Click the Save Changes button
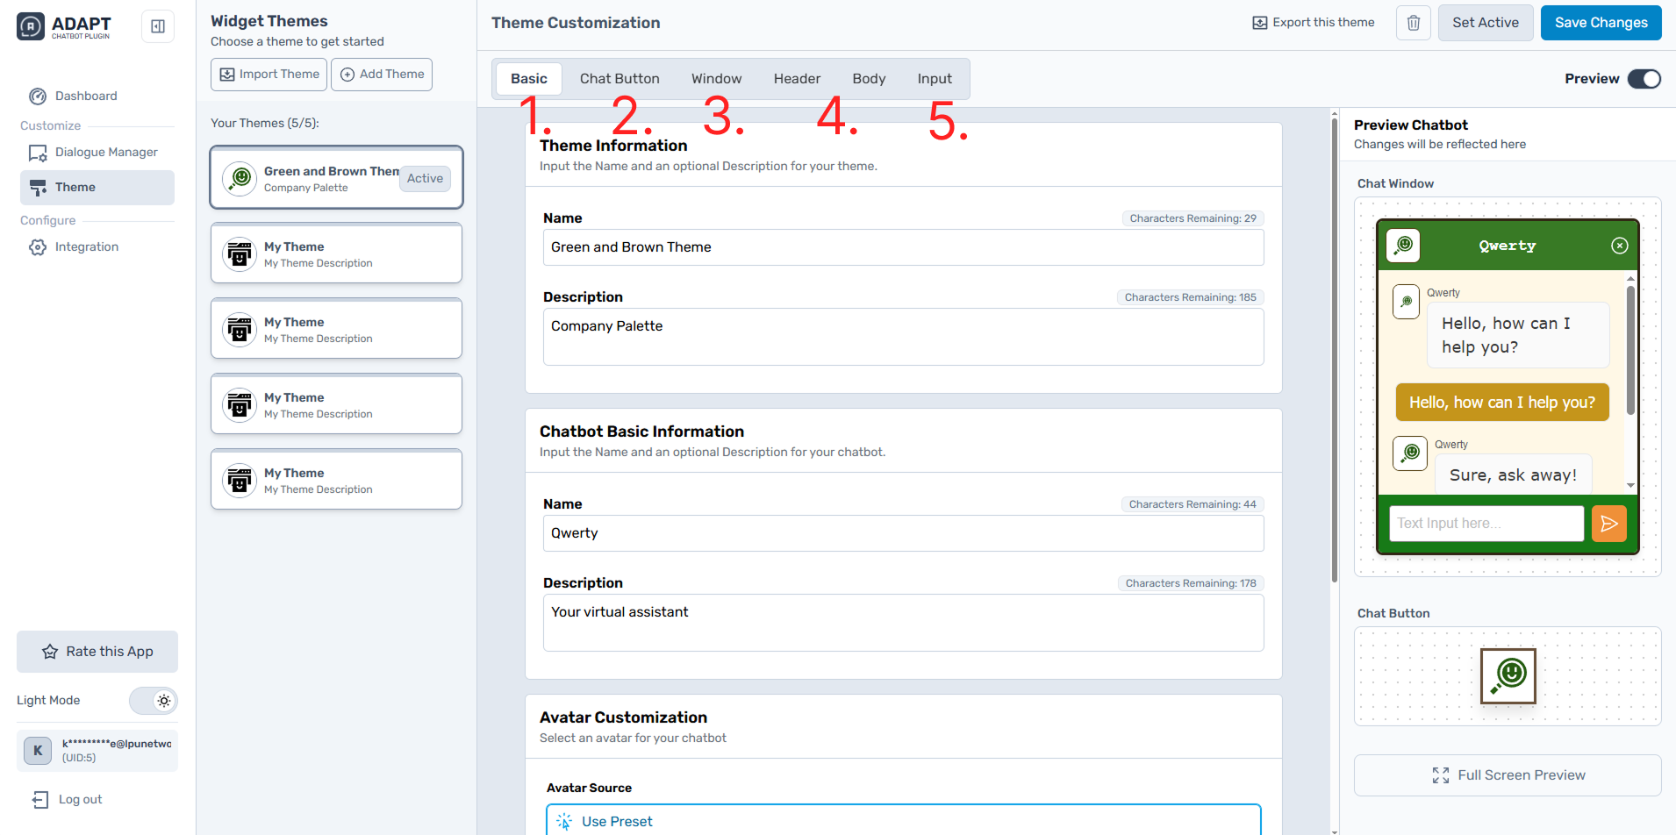The height and width of the screenshot is (835, 1676). (x=1601, y=23)
